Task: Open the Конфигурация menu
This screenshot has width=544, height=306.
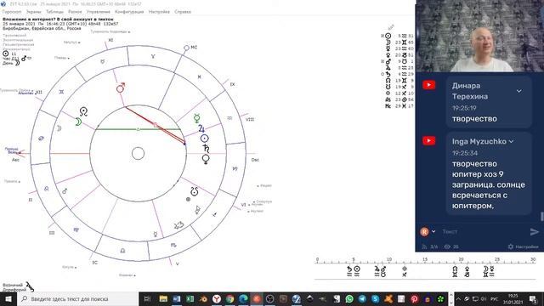Action: [129, 12]
